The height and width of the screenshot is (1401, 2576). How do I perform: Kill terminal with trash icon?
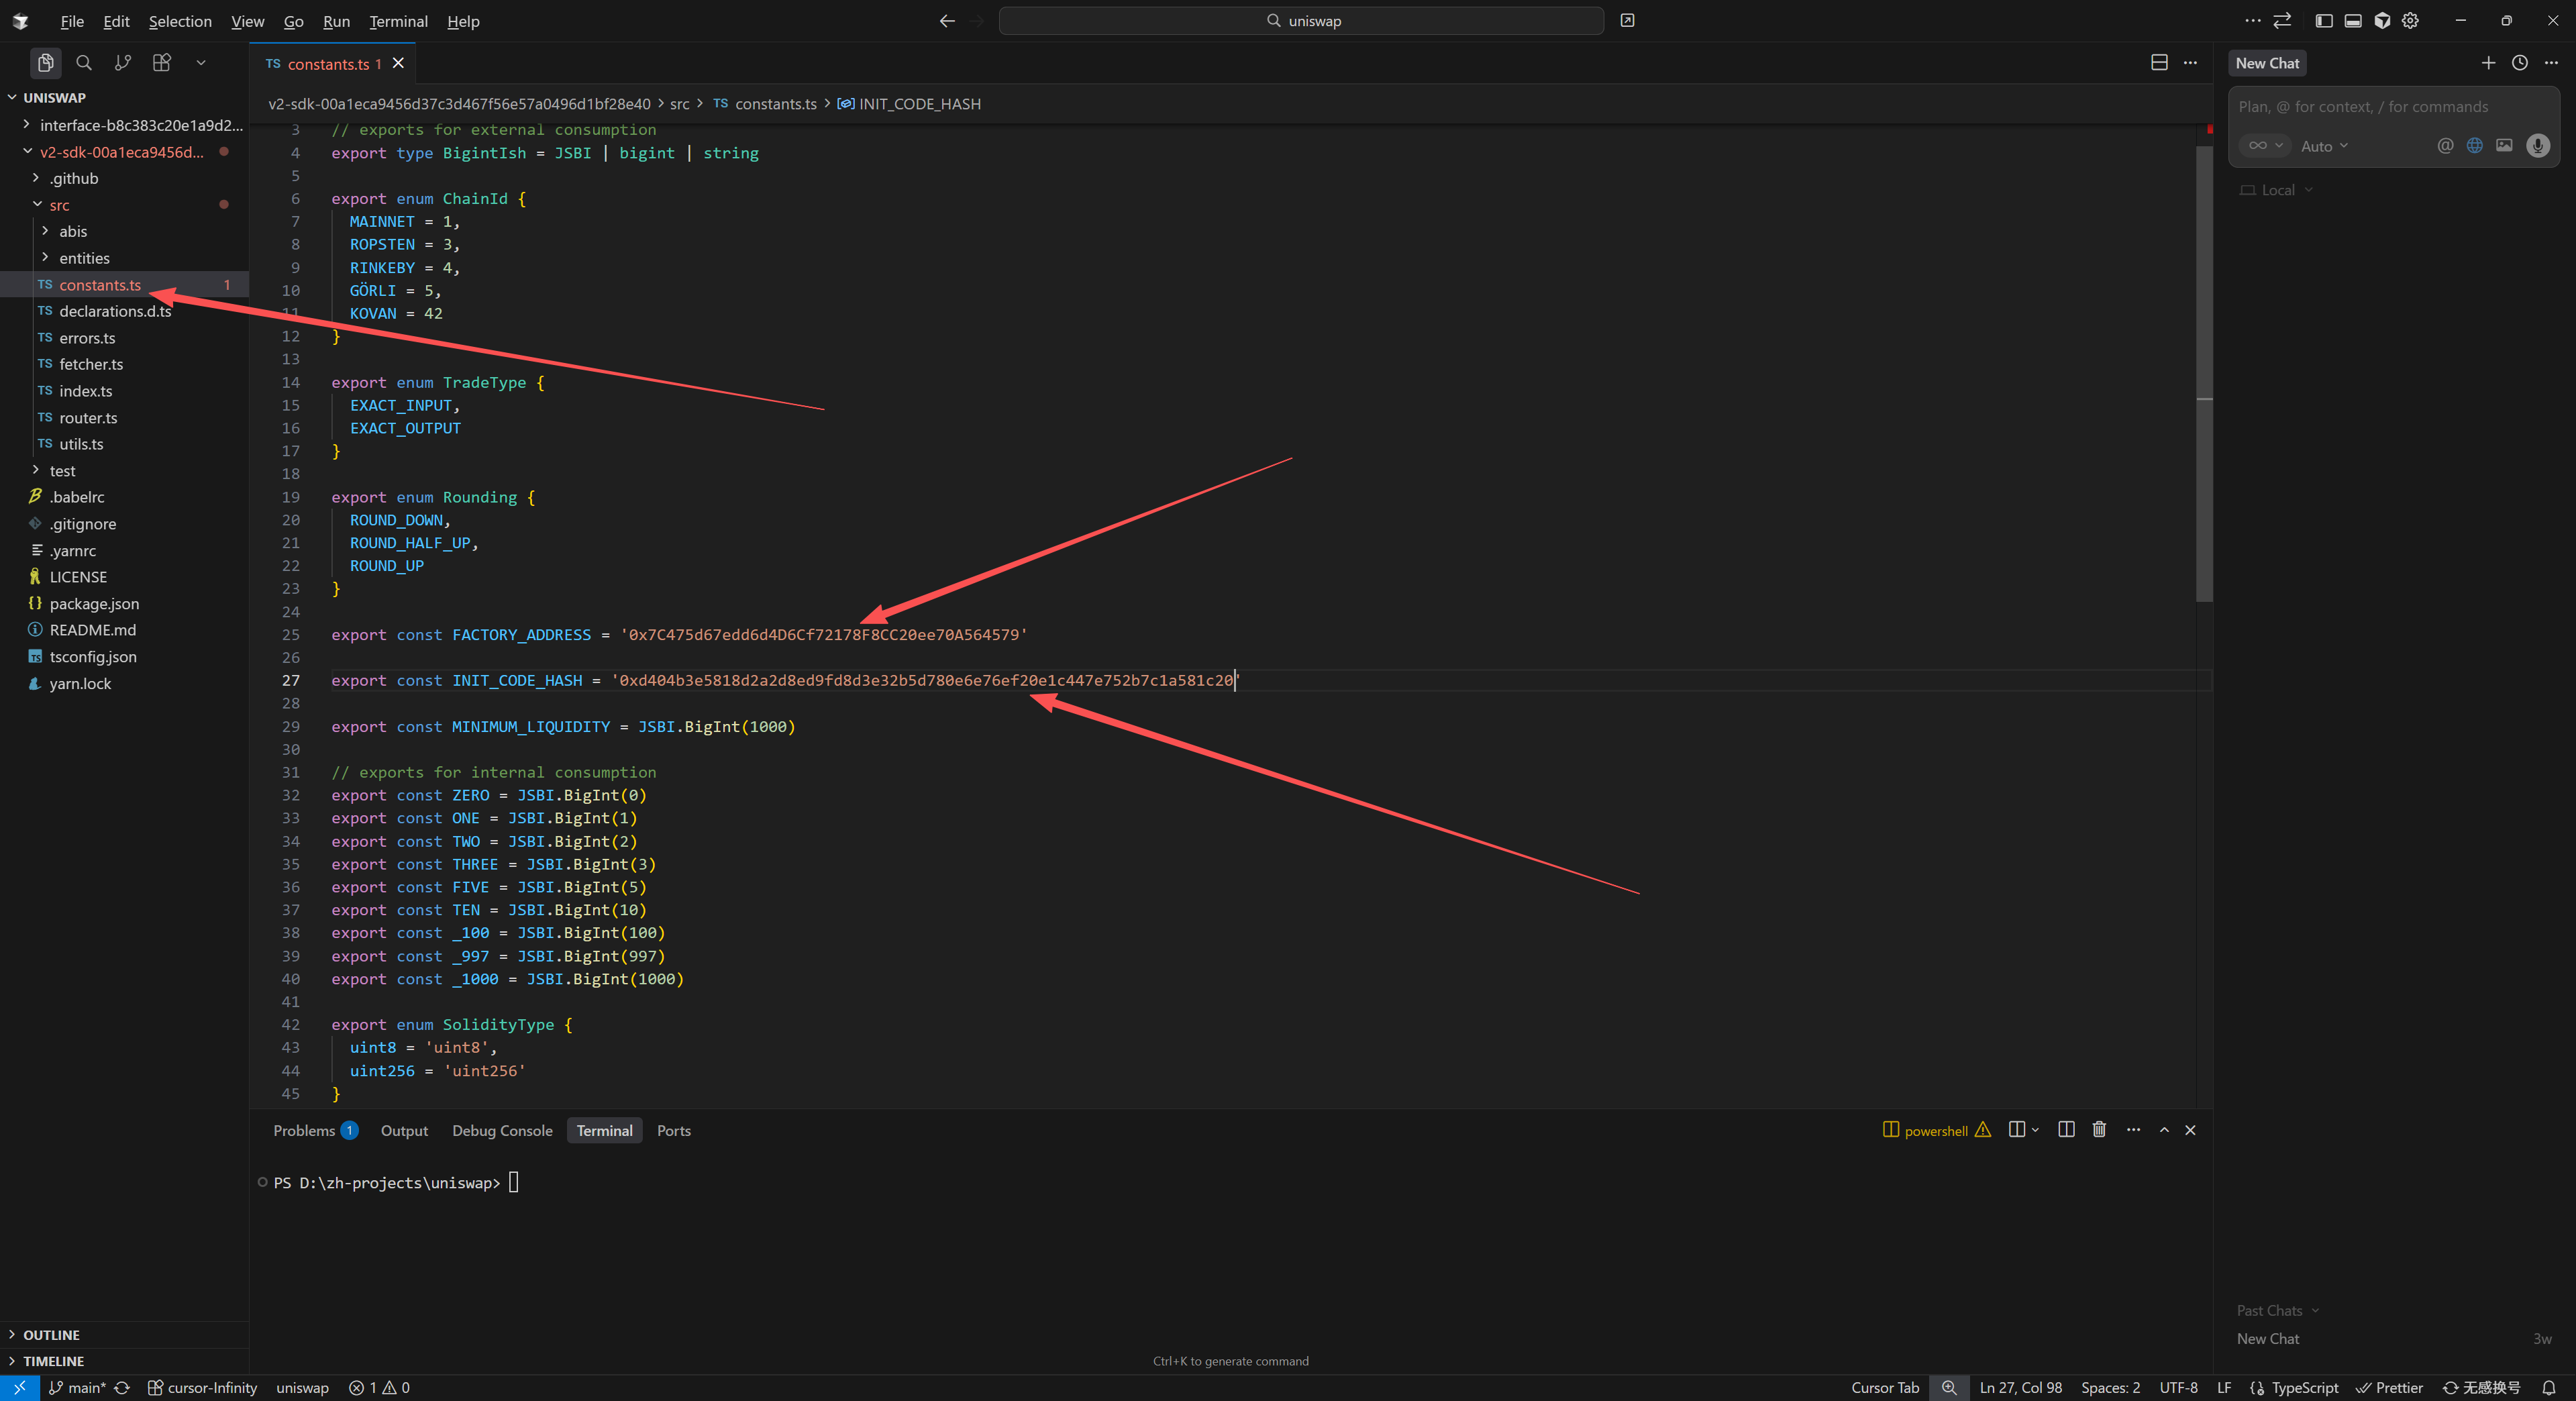(x=2099, y=1130)
